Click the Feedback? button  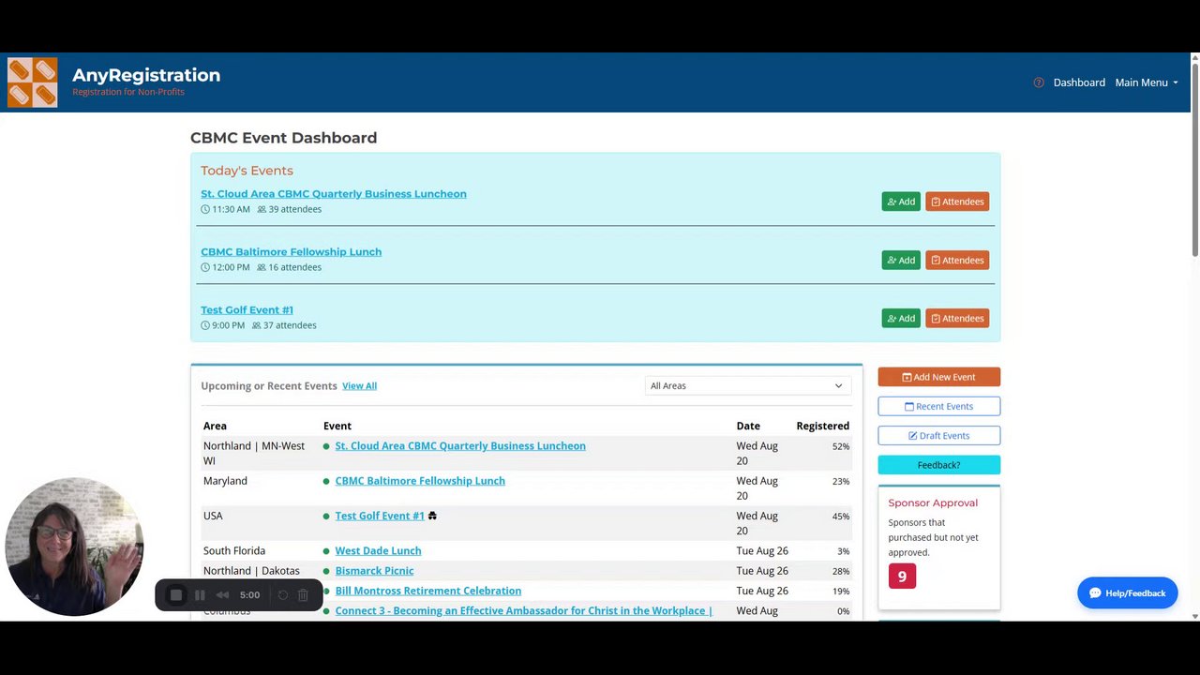pos(938,465)
